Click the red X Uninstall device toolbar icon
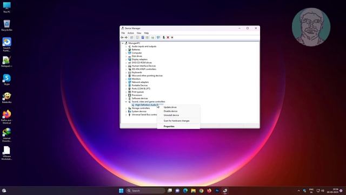 pyautogui.click(x=168, y=37)
